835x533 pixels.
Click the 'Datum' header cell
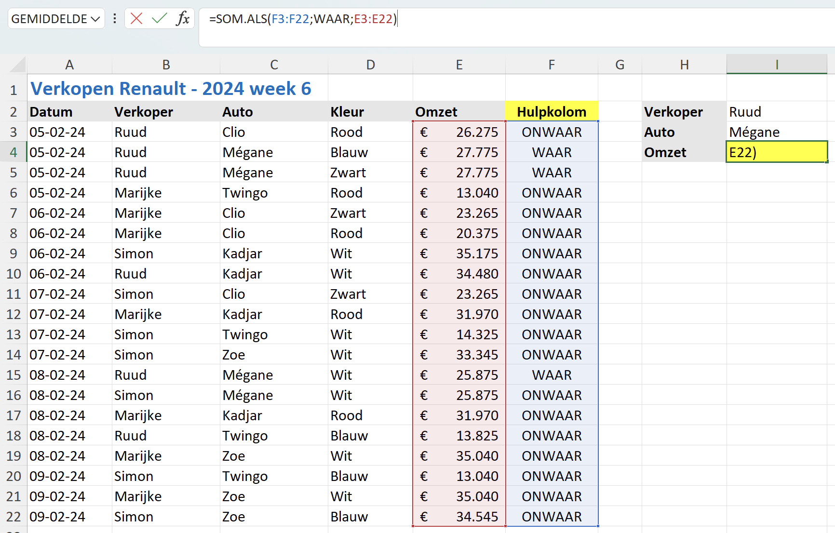pyautogui.click(x=69, y=112)
